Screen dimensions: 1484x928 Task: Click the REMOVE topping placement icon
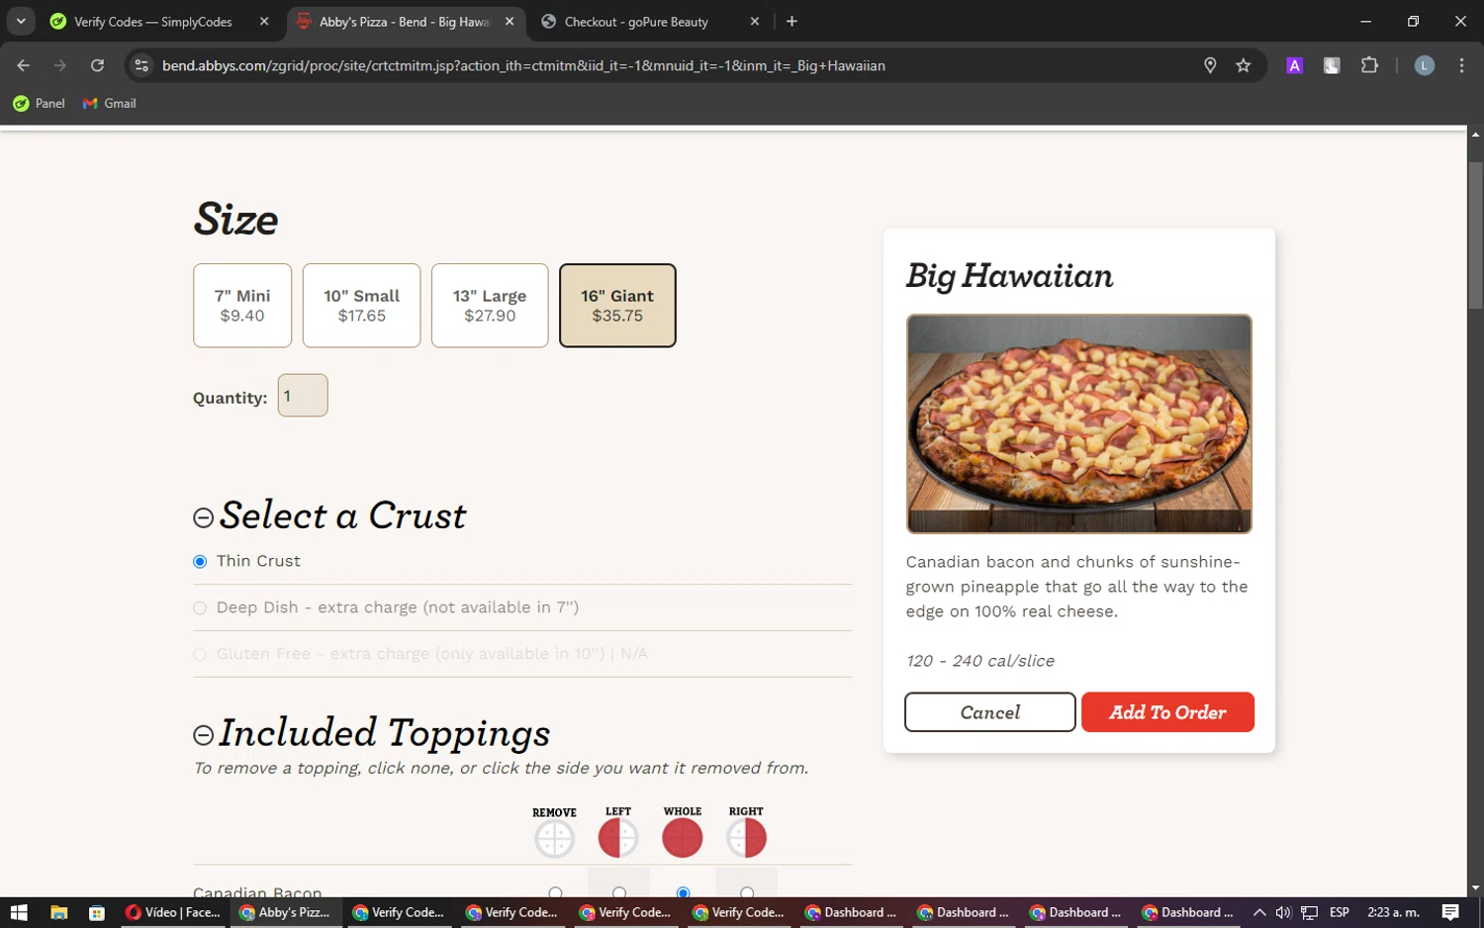554,838
